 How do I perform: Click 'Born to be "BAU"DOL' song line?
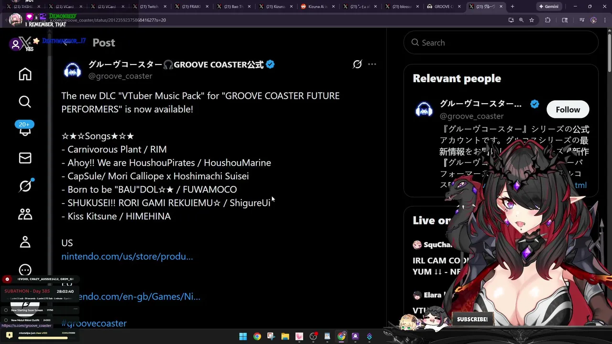[149, 190]
